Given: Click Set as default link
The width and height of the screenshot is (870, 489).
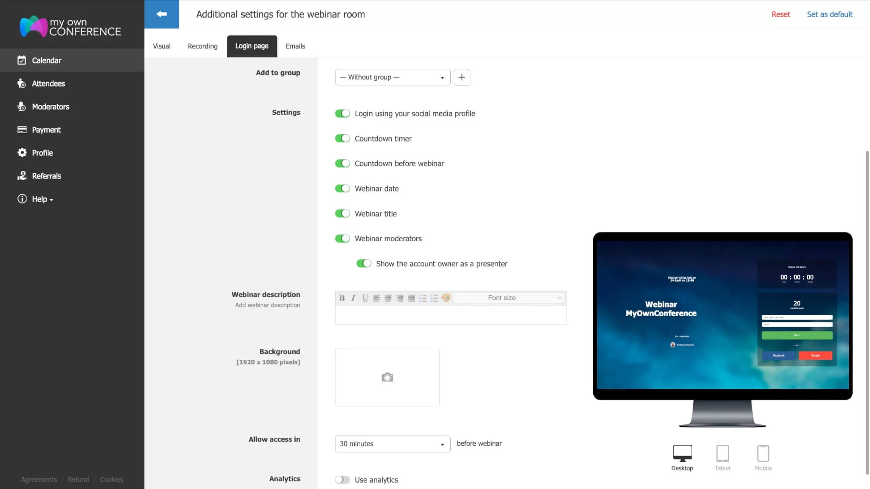Looking at the screenshot, I should pos(829,14).
